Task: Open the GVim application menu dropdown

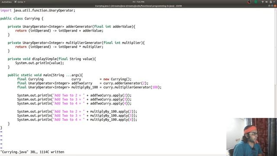Action: [x=20, y=2]
